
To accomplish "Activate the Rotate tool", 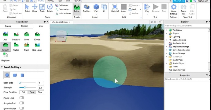I will [x=50, y=8].
